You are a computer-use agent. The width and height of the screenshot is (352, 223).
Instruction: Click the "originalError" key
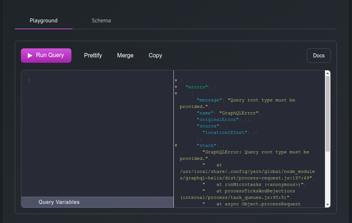coord(217,119)
